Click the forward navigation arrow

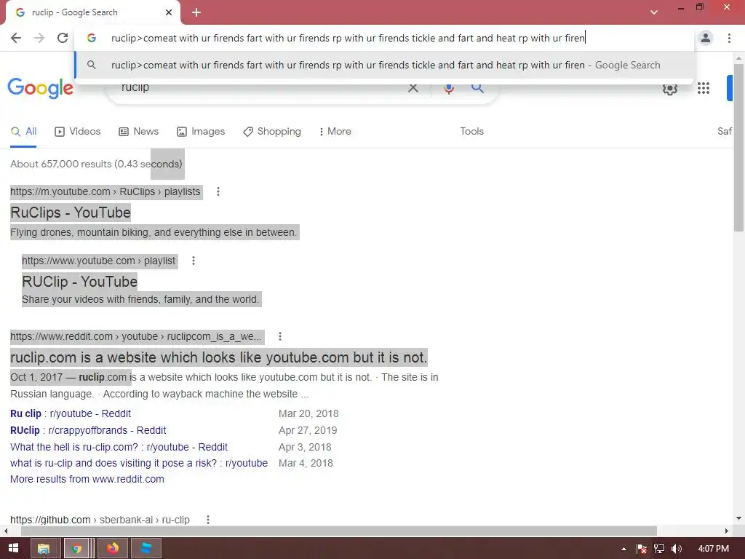pos(39,38)
